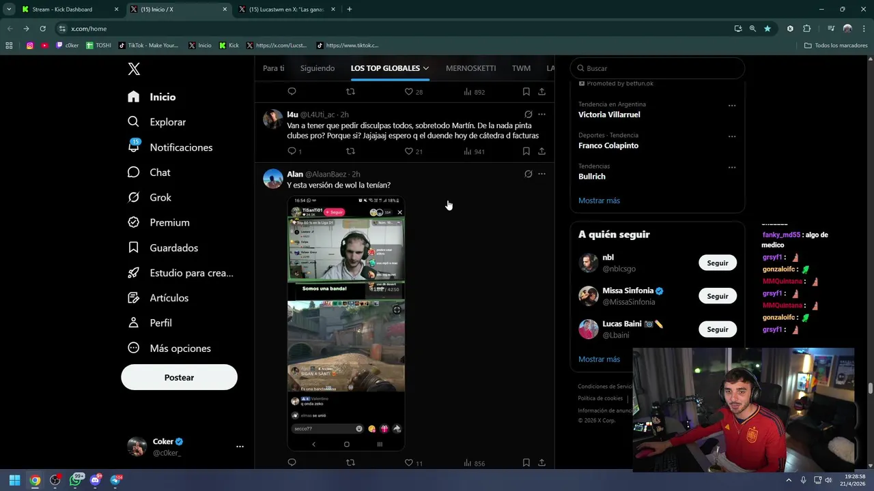874x491 pixels.
Task: Follow Lucas Baini account
Action: (718, 329)
